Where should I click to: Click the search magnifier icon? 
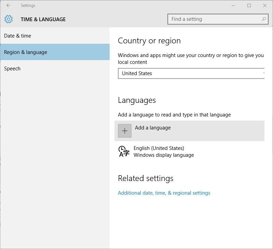pyautogui.click(x=263, y=19)
